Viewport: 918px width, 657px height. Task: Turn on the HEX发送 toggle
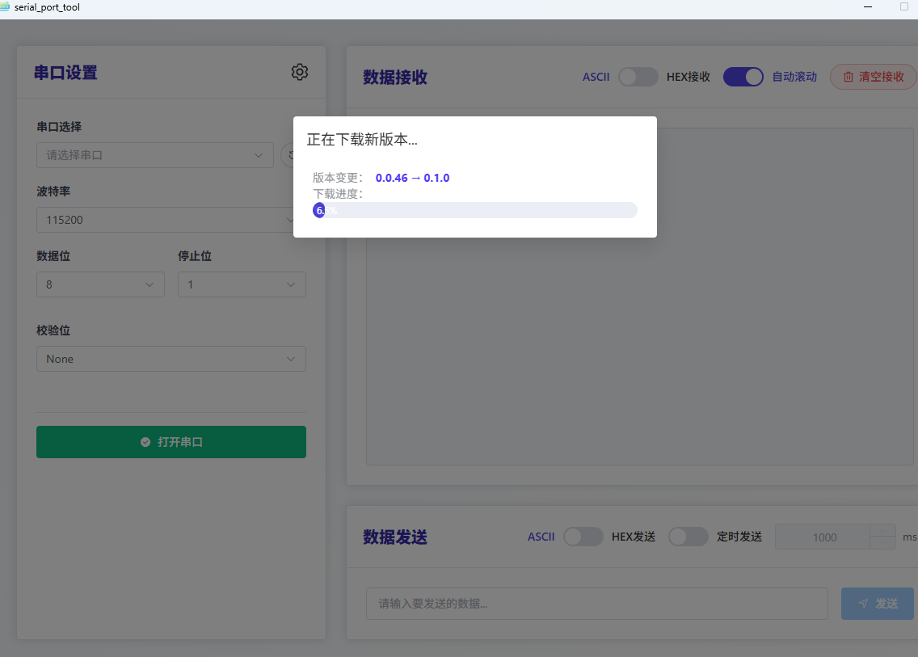click(583, 536)
